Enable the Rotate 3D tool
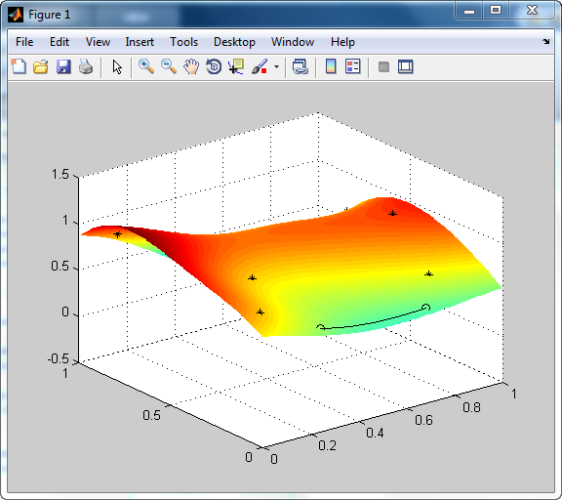Image resolution: width=562 pixels, height=500 pixels. tap(214, 66)
